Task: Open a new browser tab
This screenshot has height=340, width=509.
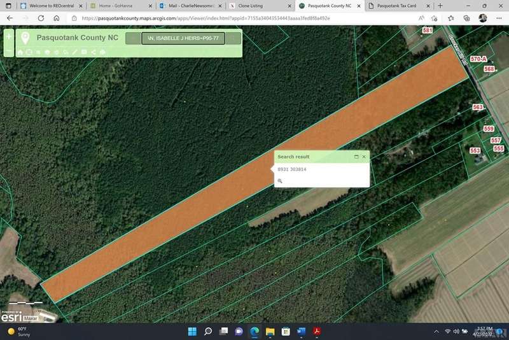Action: pyautogui.click(x=440, y=5)
